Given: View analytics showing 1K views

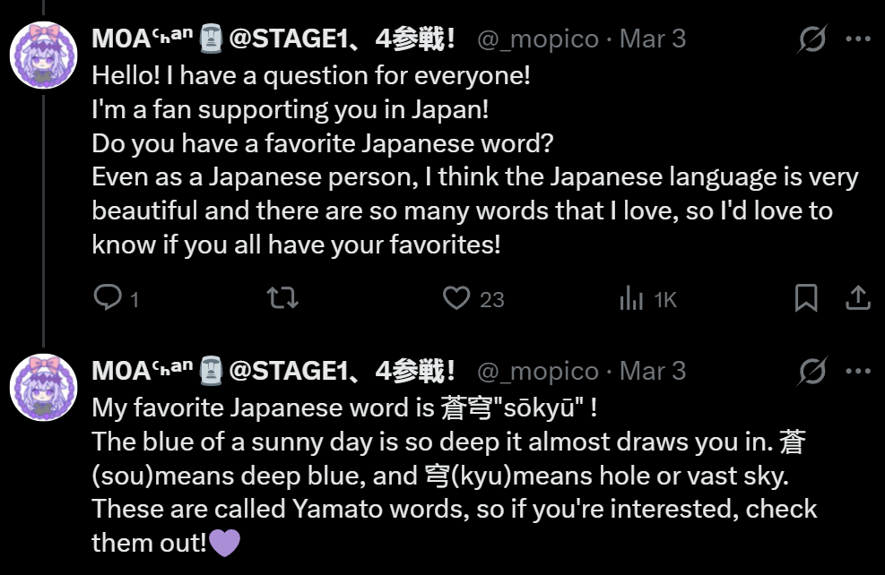Looking at the screenshot, I should click(x=632, y=298).
